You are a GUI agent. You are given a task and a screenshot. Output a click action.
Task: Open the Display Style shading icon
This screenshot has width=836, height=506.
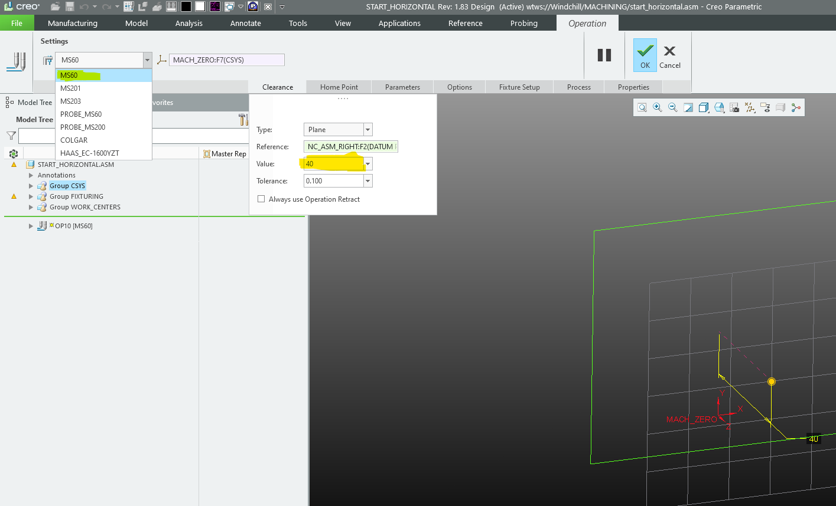coord(703,107)
